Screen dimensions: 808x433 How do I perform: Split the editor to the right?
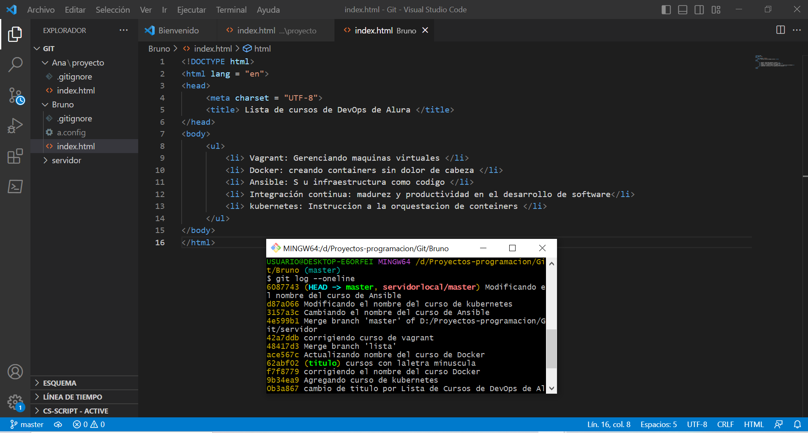tap(781, 30)
